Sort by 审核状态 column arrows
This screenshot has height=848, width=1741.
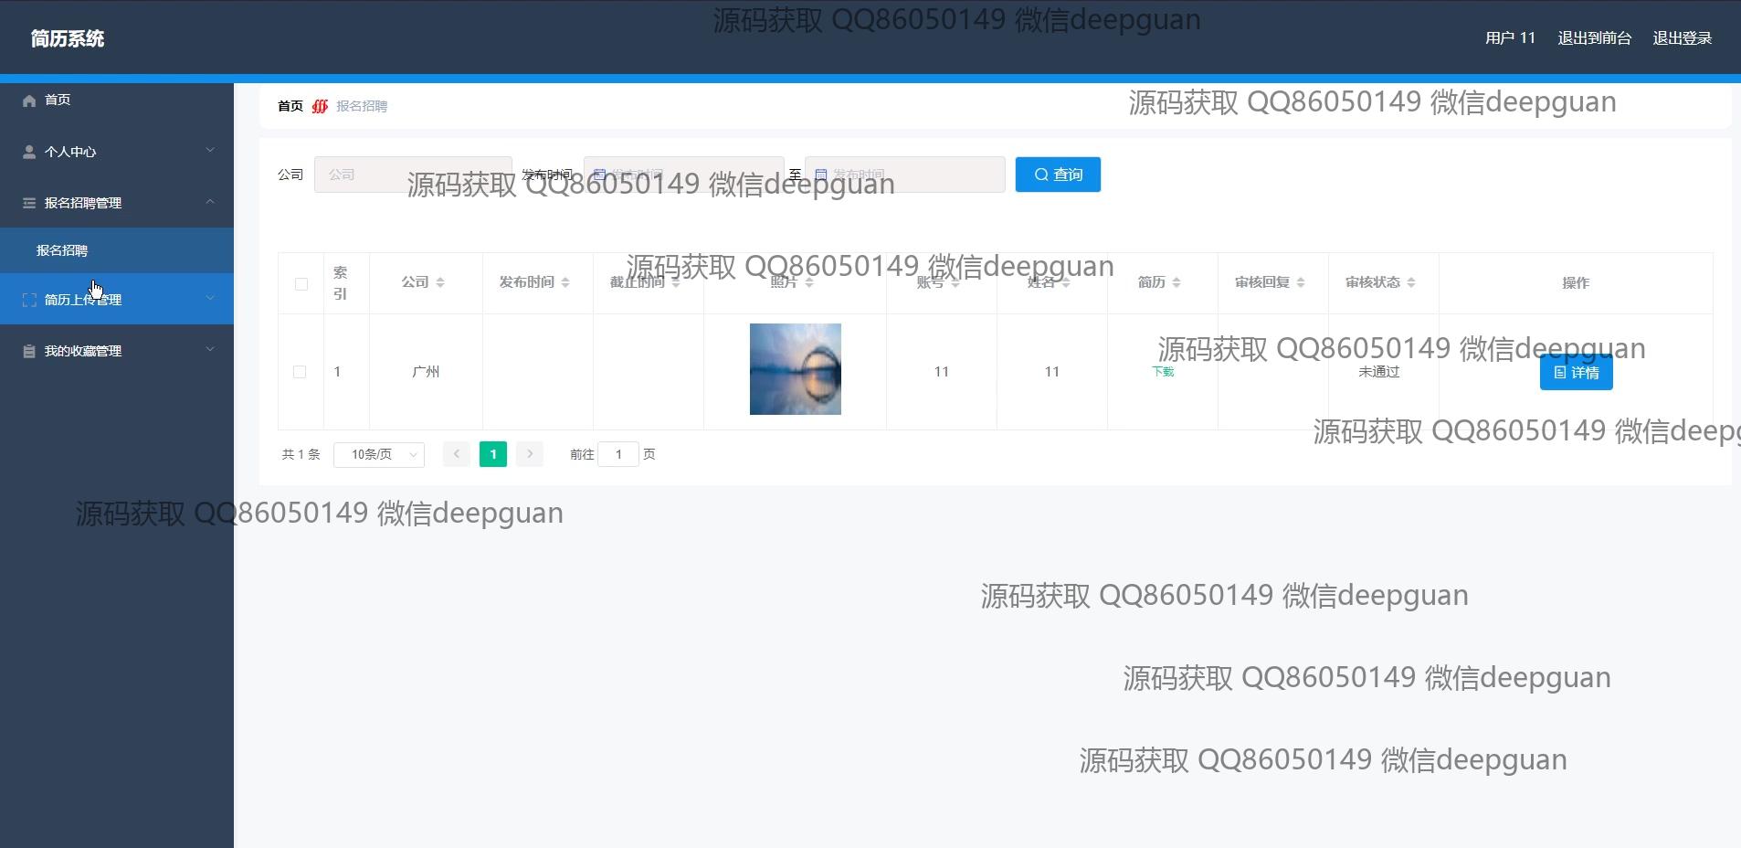[x=1411, y=282]
